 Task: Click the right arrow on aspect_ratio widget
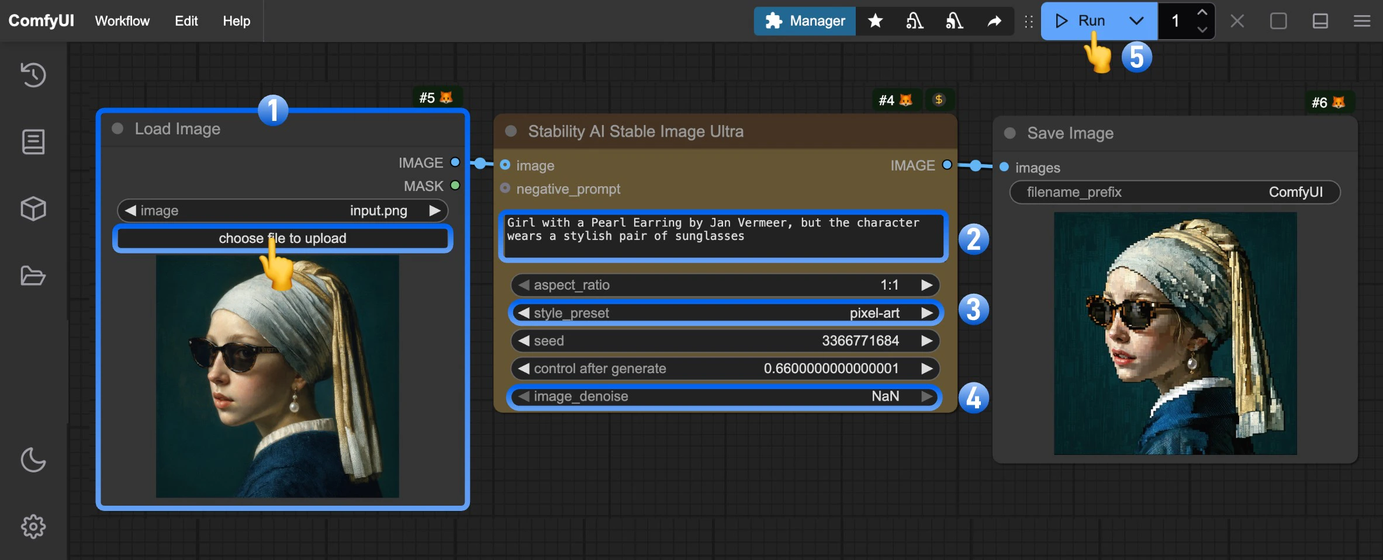926,285
